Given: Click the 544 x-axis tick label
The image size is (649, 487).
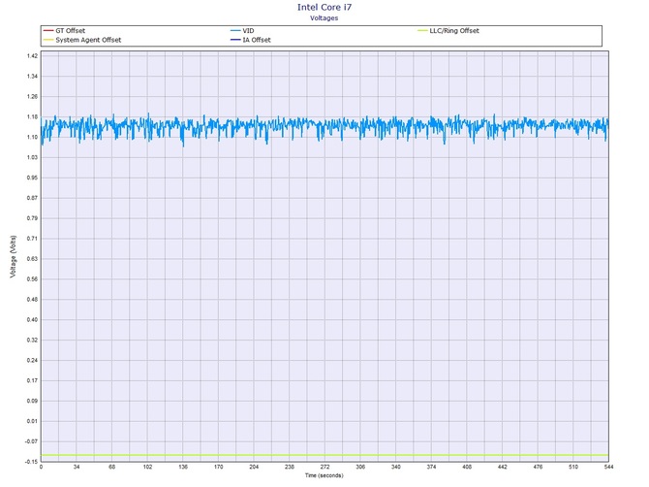Looking at the screenshot, I should [607, 467].
